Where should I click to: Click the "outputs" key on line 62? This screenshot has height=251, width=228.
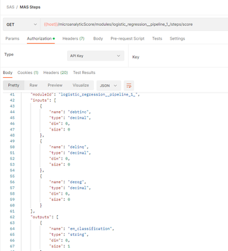tap(41, 217)
